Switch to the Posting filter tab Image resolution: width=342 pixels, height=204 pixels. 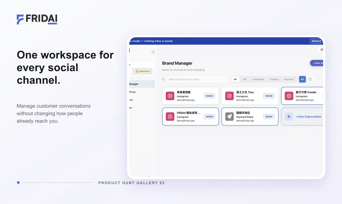click(274, 79)
